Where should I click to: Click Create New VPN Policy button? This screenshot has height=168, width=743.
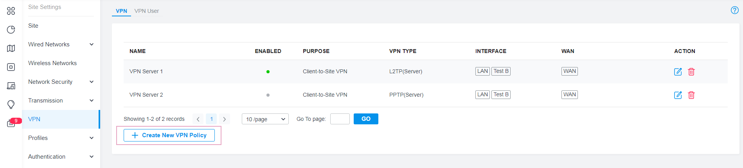(169, 135)
